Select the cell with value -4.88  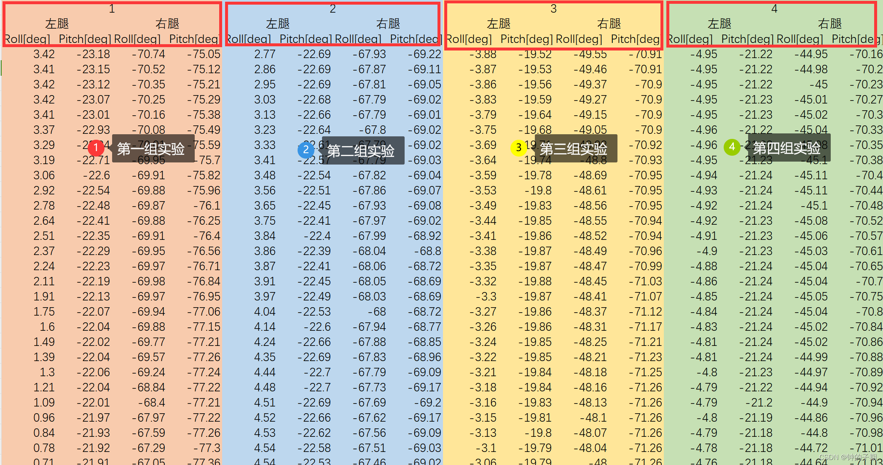pos(703,266)
